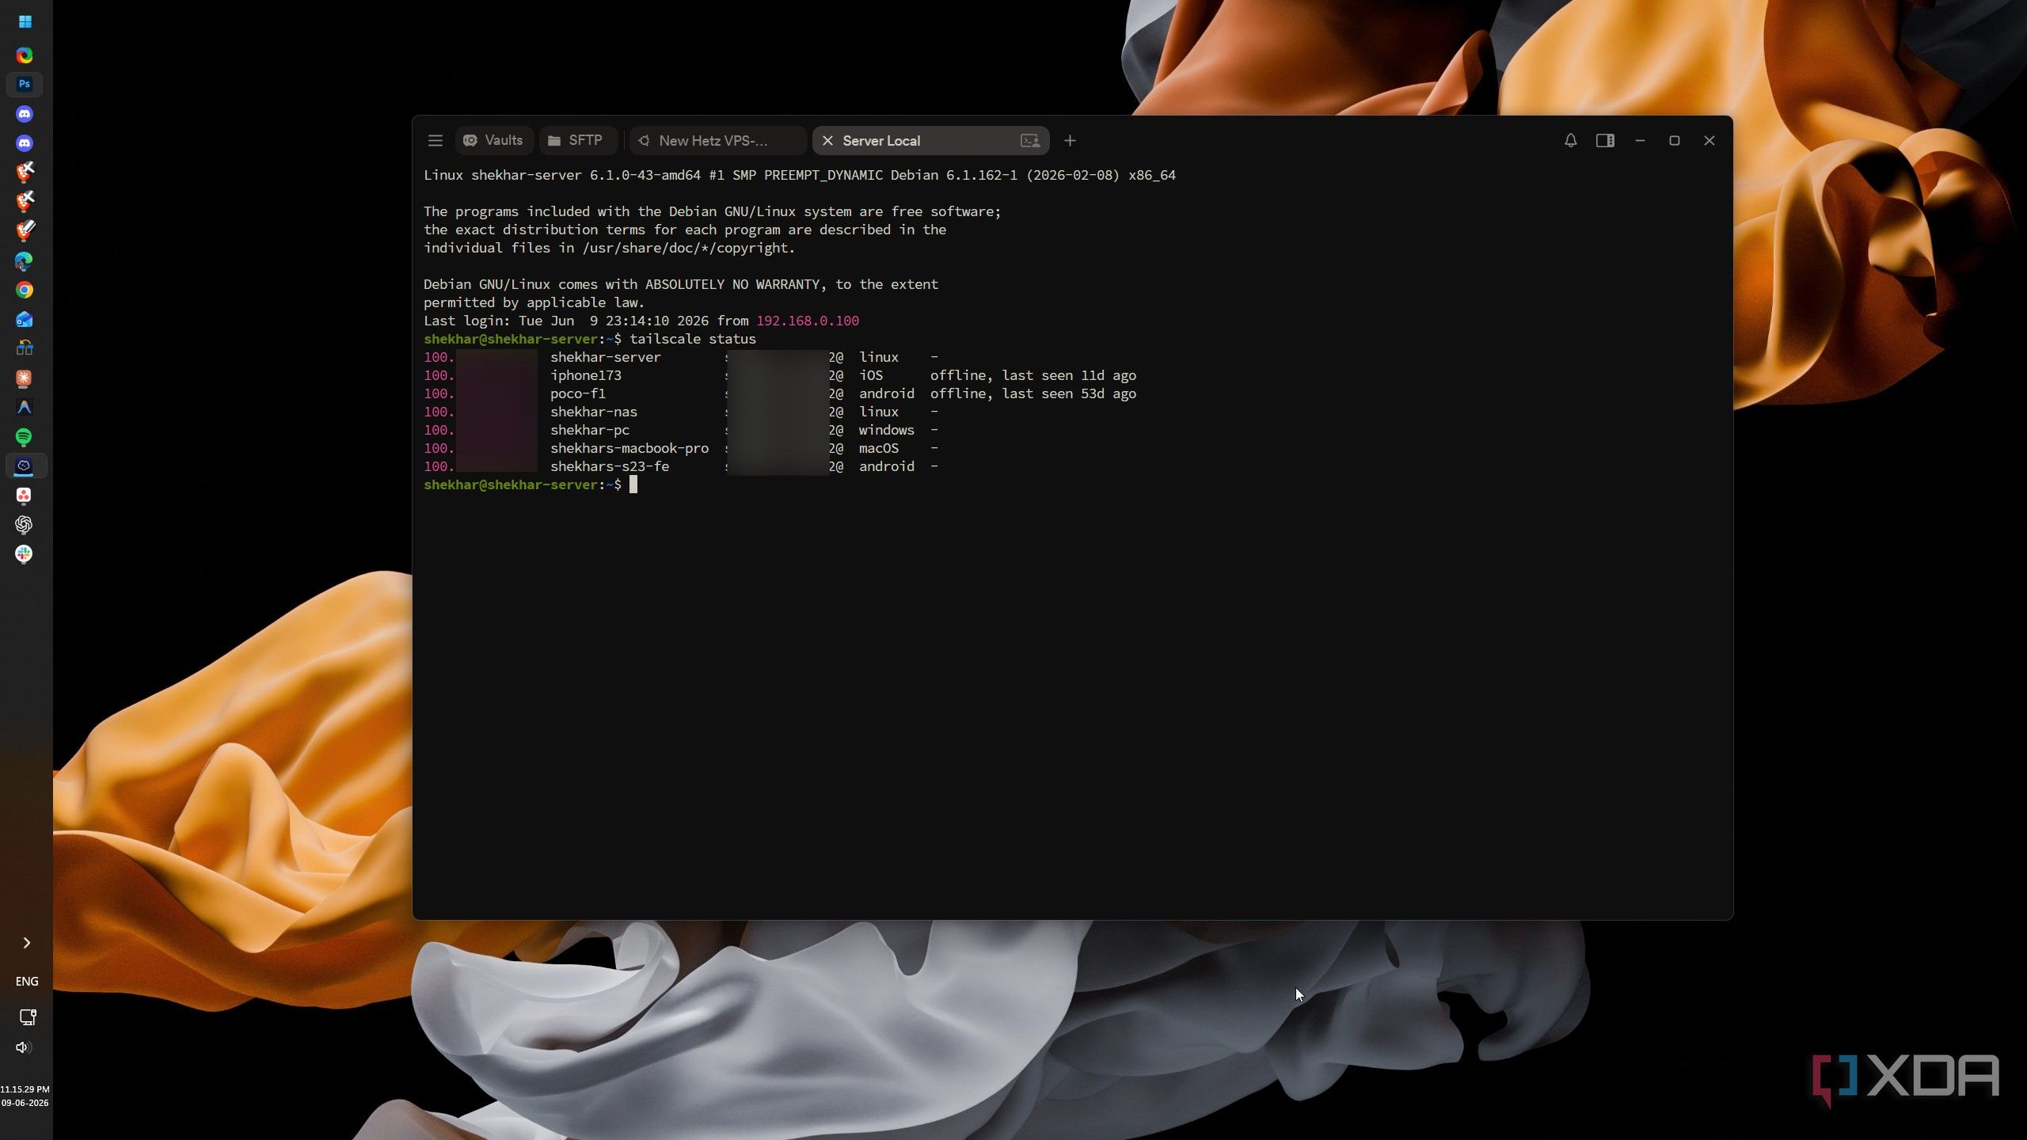
Task: Open Google Chrome from the taskbar
Action: pyautogui.click(x=25, y=290)
